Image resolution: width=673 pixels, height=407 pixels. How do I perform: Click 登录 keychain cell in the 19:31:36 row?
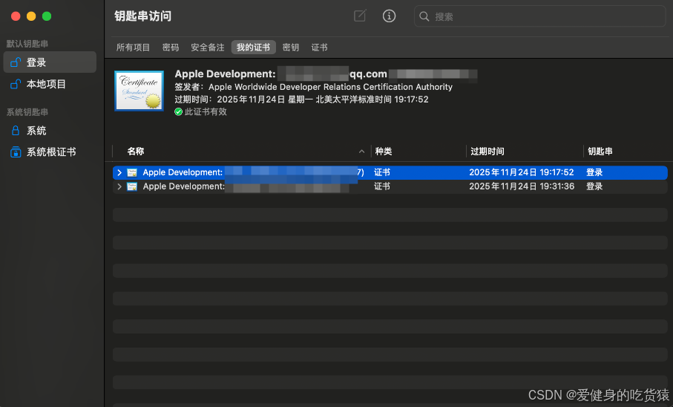(594, 186)
